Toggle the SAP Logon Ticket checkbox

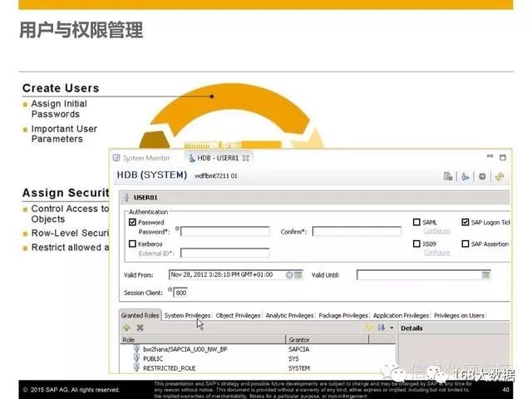(x=465, y=222)
